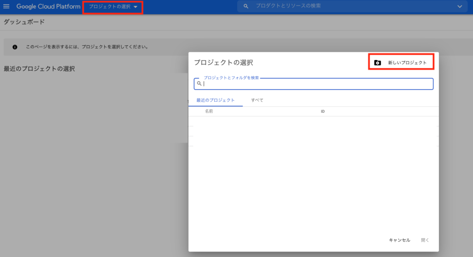Click the magnifier icon in dialog search field
473x257 pixels.
(199, 84)
